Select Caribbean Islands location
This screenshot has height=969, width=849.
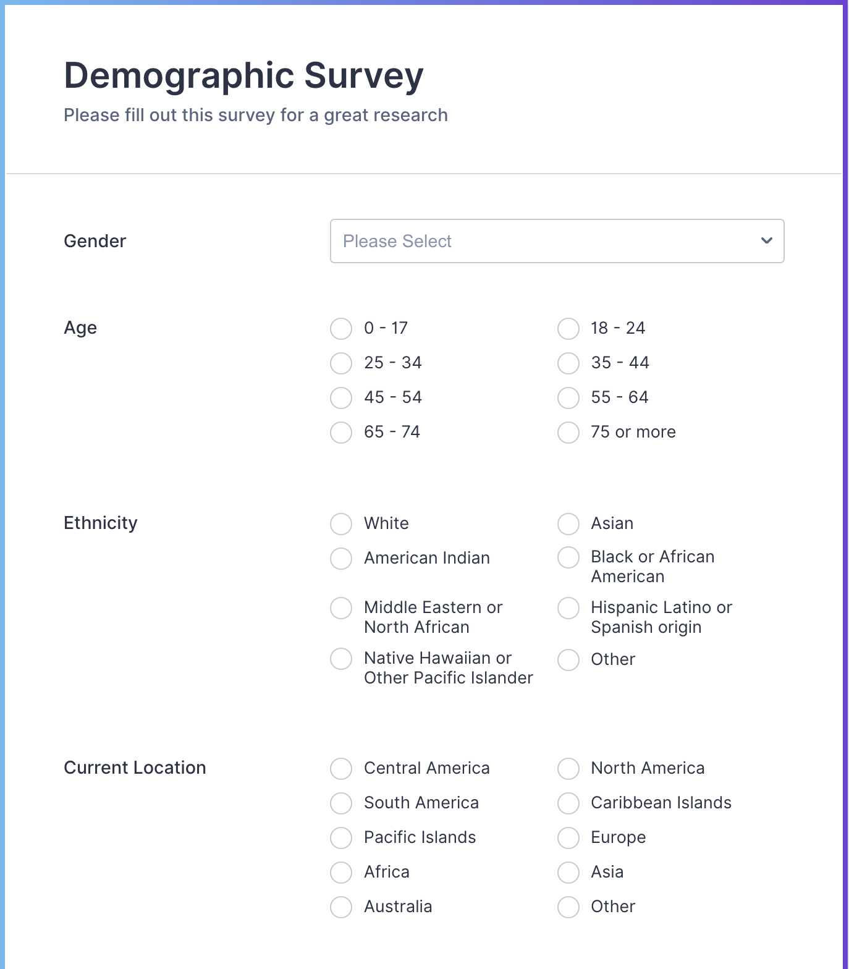[x=568, y=803]
